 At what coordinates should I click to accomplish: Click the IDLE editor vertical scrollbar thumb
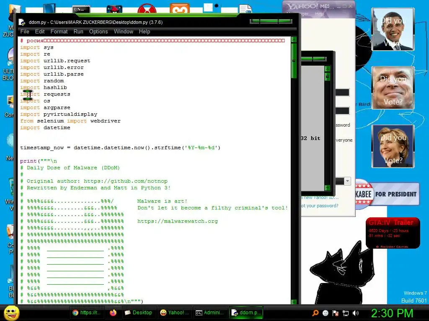tap(294, 61)
